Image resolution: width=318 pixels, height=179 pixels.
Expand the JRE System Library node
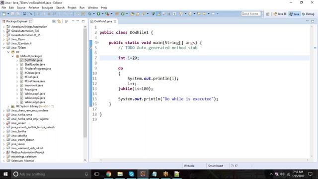click(8, 106)
